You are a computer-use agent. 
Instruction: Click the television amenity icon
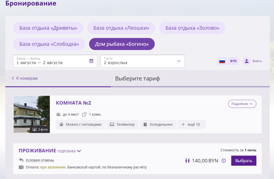click(112, 124)
